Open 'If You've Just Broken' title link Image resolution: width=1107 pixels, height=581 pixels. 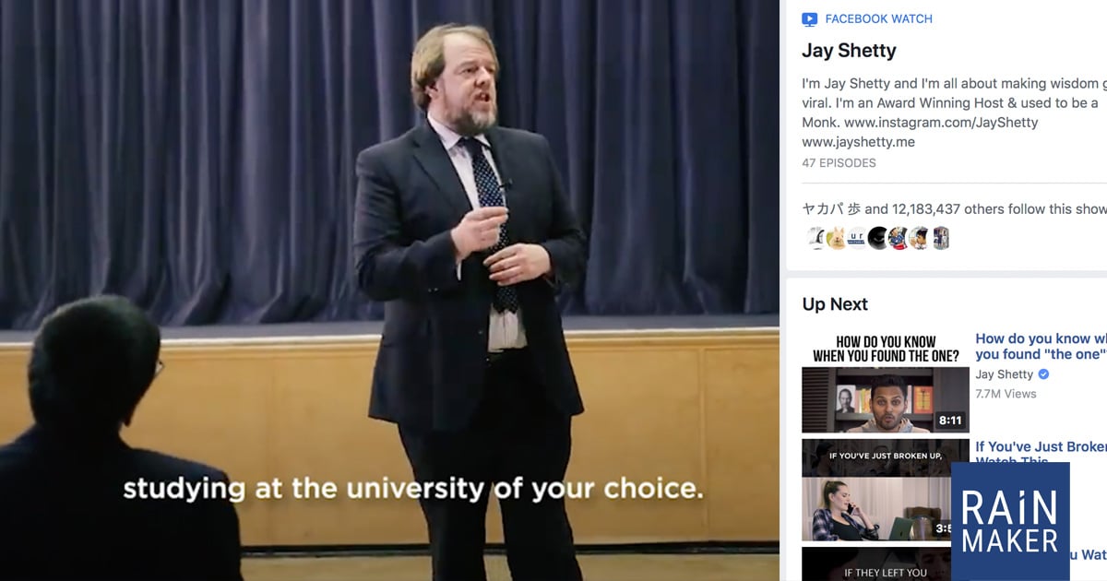point(1040,447)
